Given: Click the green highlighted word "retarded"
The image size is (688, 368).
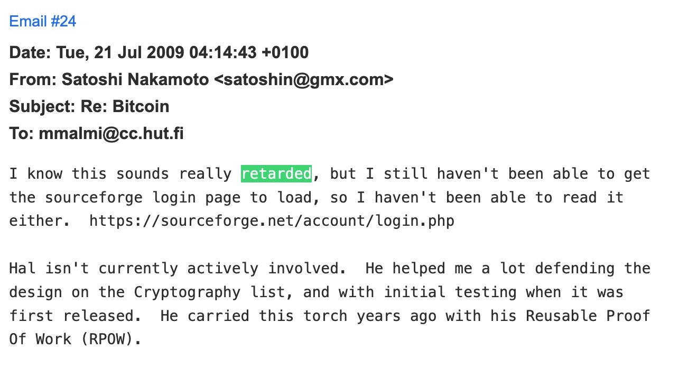Looking at the screenshot, I should click(276, 174).
